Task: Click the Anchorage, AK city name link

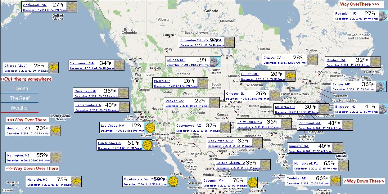Action: (34, 5)
